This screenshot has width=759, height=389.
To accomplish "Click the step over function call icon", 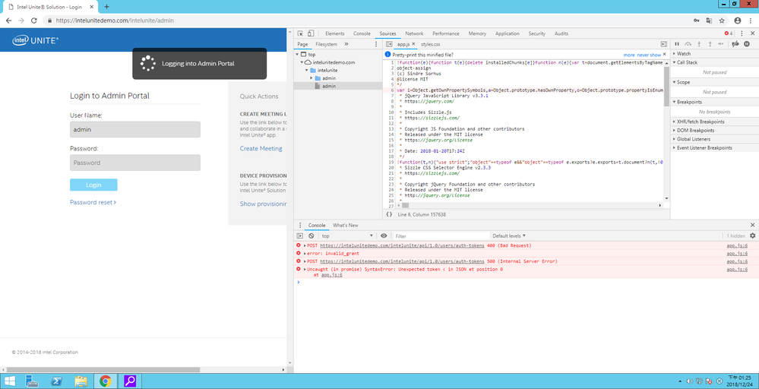I will [688, 44].
